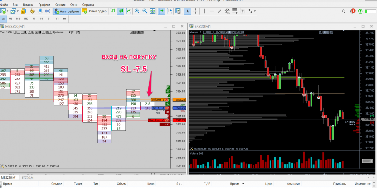The width and height of the screenshot is (377, 188).
Task: Select the equidistant channel tool
Action: click(x=227, y=11)
